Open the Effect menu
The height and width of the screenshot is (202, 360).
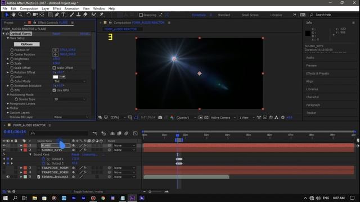[x=57, y=8]
